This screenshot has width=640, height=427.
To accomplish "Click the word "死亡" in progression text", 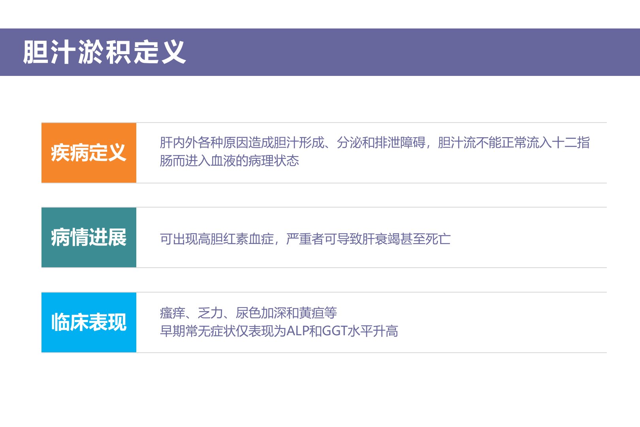I will coord(438,239).
